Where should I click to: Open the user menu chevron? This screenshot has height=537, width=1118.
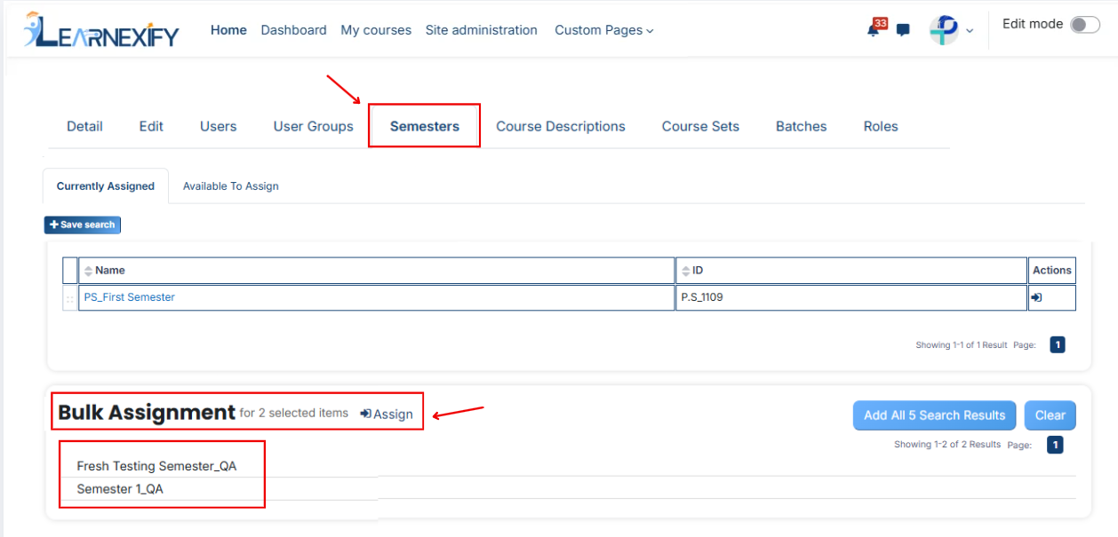point(970,30)
